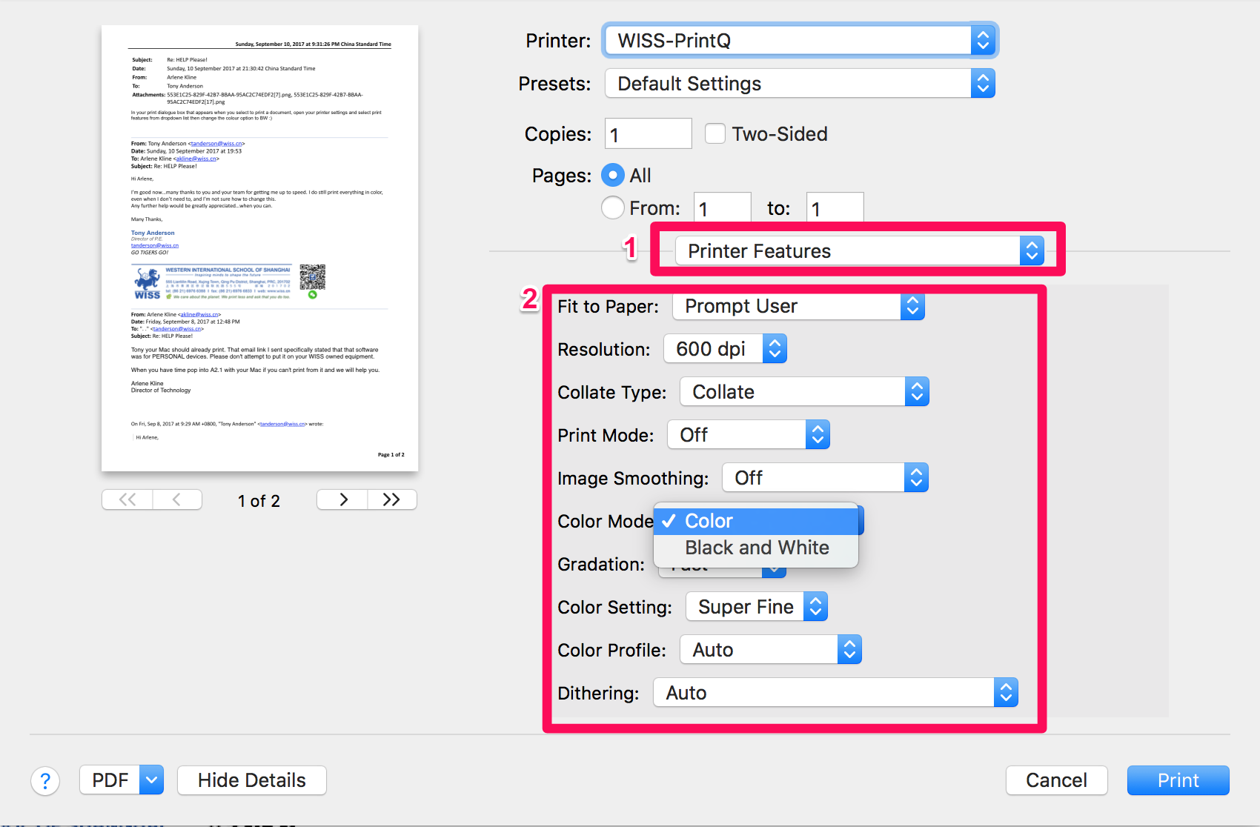Open the PDF export options chevron
This screenshot has height=827, width=1260.
click(150, 780)
